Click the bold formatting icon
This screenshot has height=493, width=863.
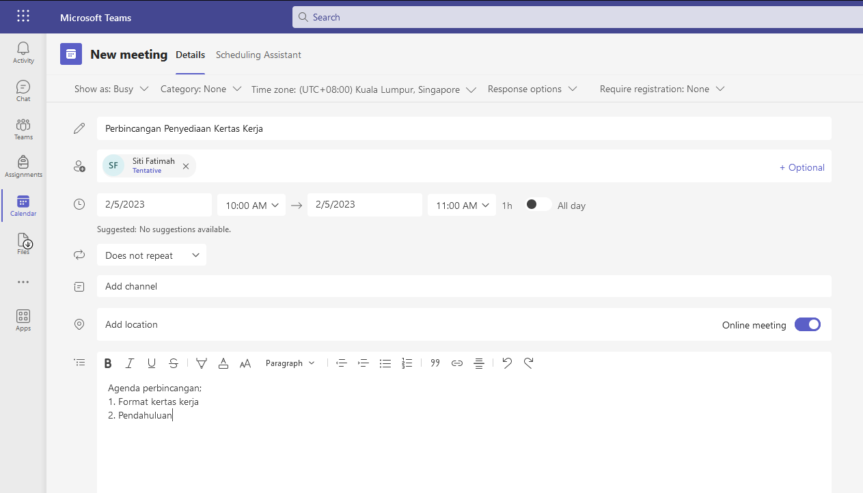pyautogui.click(x=108, y=363)
